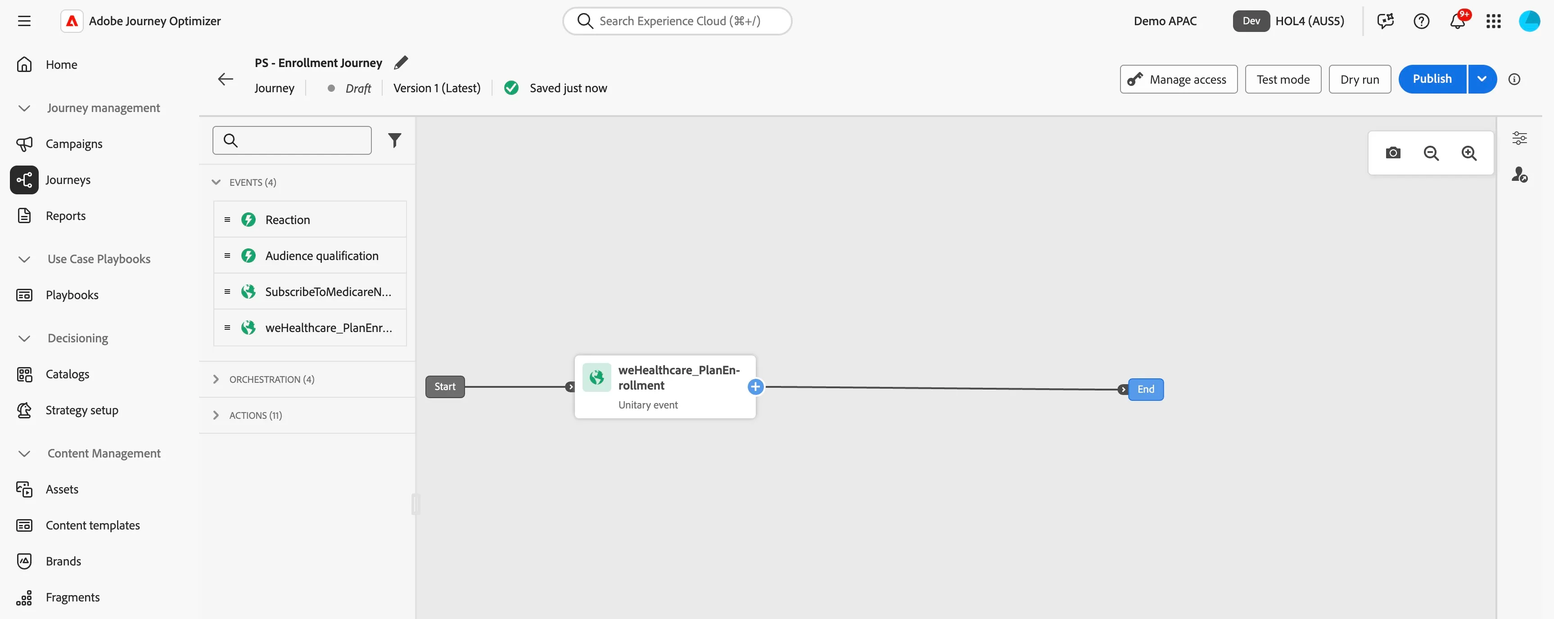Open the profile cap rules icon
The width and height of the screenshot is (1554, 619).
click(1519, 175)
